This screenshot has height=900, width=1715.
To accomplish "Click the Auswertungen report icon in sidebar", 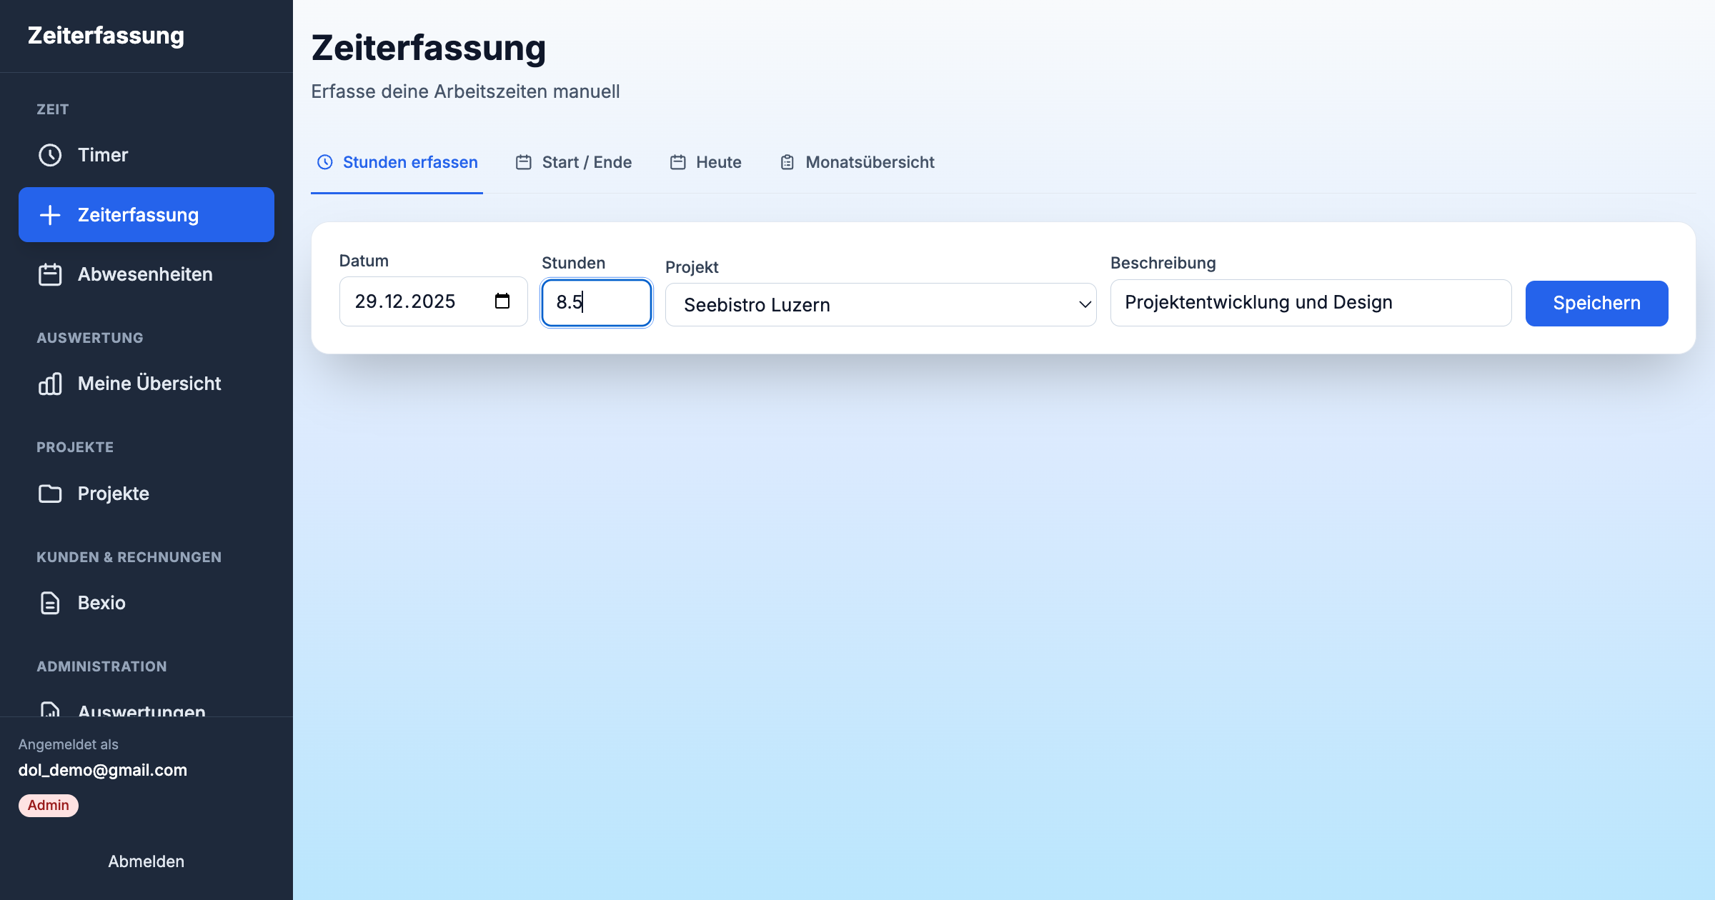I will tap(50, 710).
